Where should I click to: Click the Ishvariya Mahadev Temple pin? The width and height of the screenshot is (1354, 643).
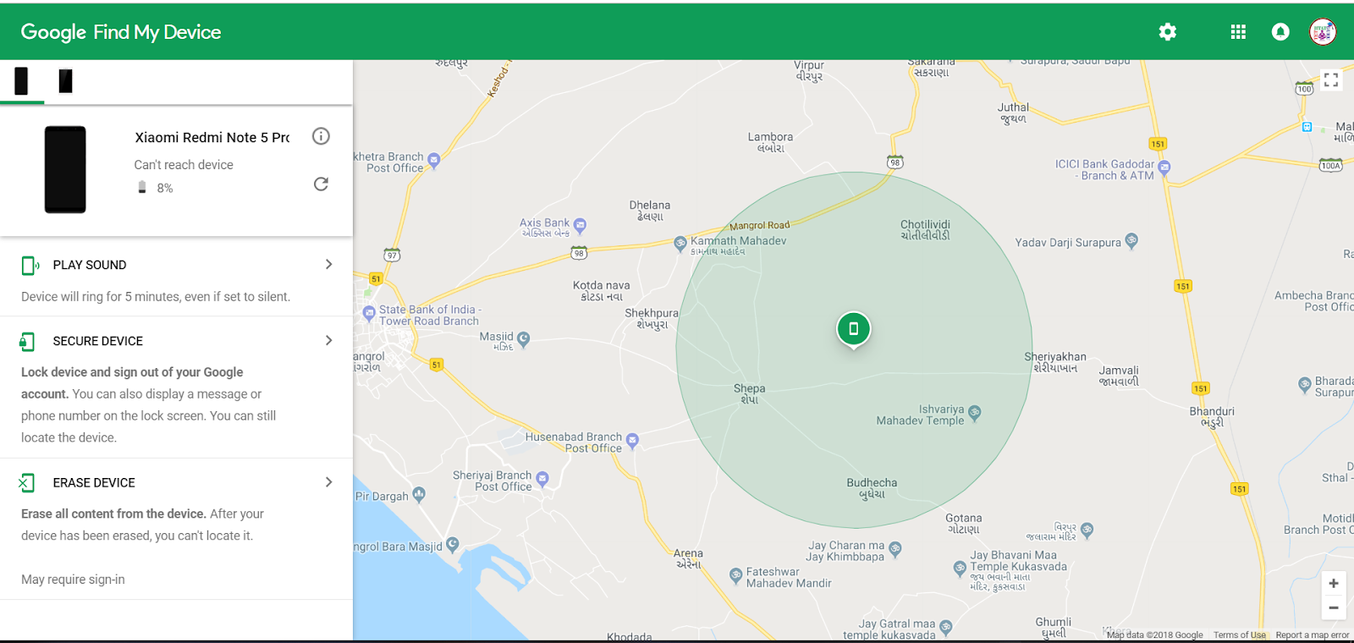(975, 413)
